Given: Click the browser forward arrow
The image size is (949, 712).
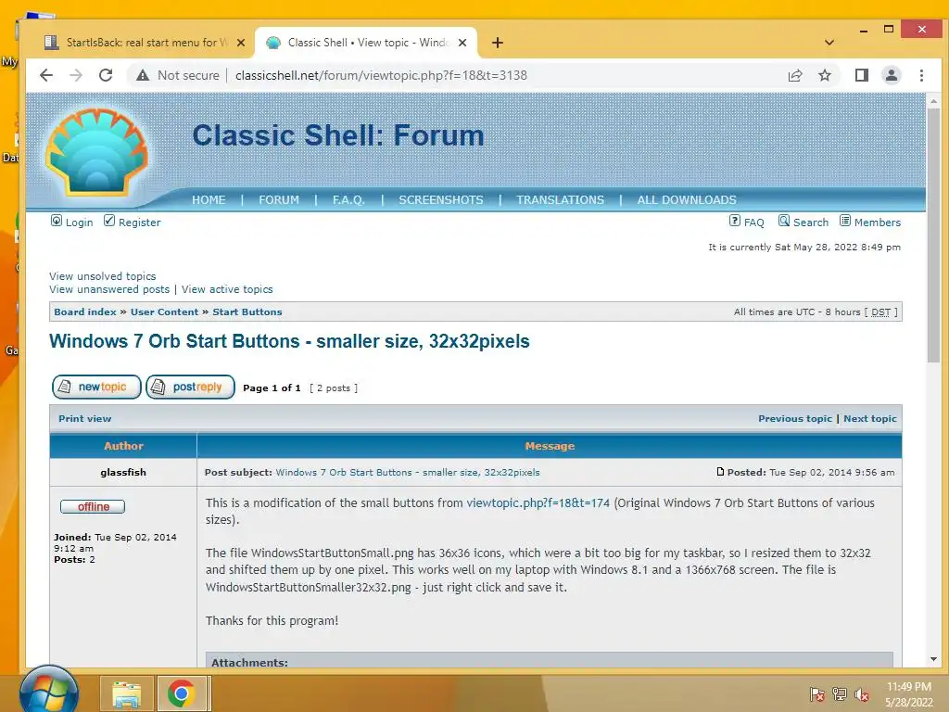Looking at the screenshot, I should point(76,75).
